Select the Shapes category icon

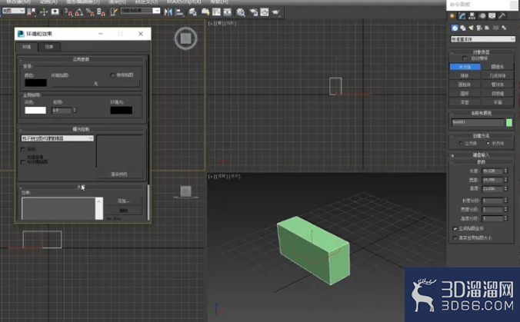point(463,28)
